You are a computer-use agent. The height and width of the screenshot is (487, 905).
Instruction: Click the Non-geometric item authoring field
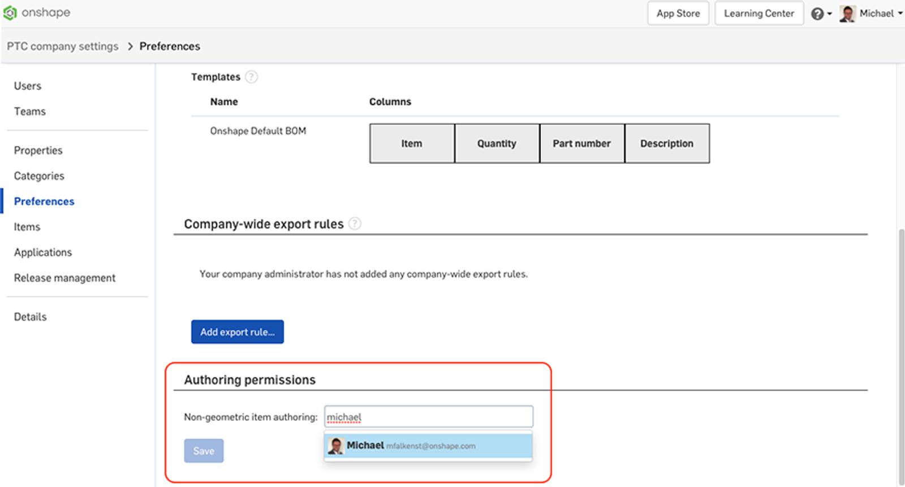(x=428, y=417)
